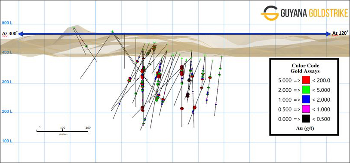Click the 300 L elevation label
The image size is (350, 163).
point(7,82)
